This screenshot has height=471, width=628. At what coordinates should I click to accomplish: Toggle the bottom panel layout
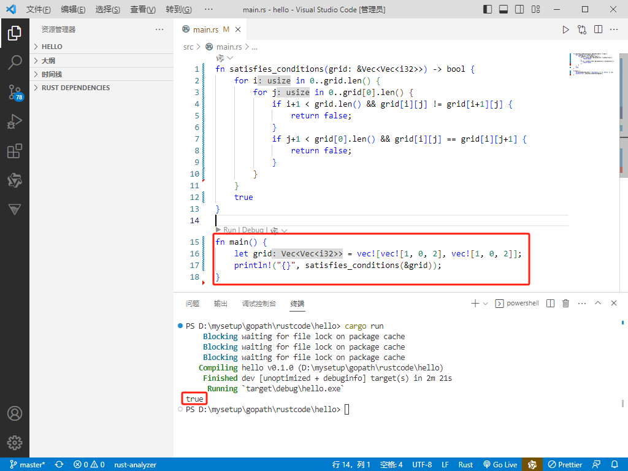click(504, 9)
